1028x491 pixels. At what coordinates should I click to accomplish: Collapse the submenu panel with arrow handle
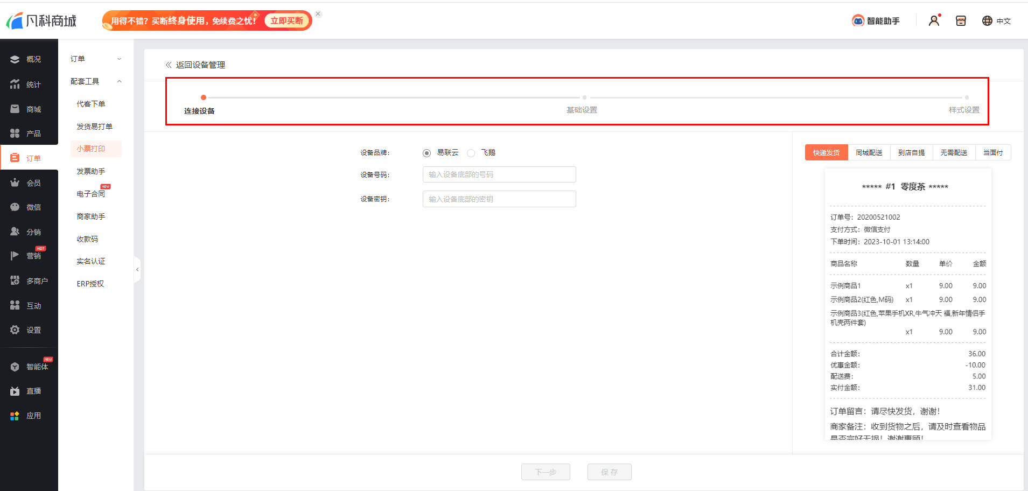[x=137, y=269]
